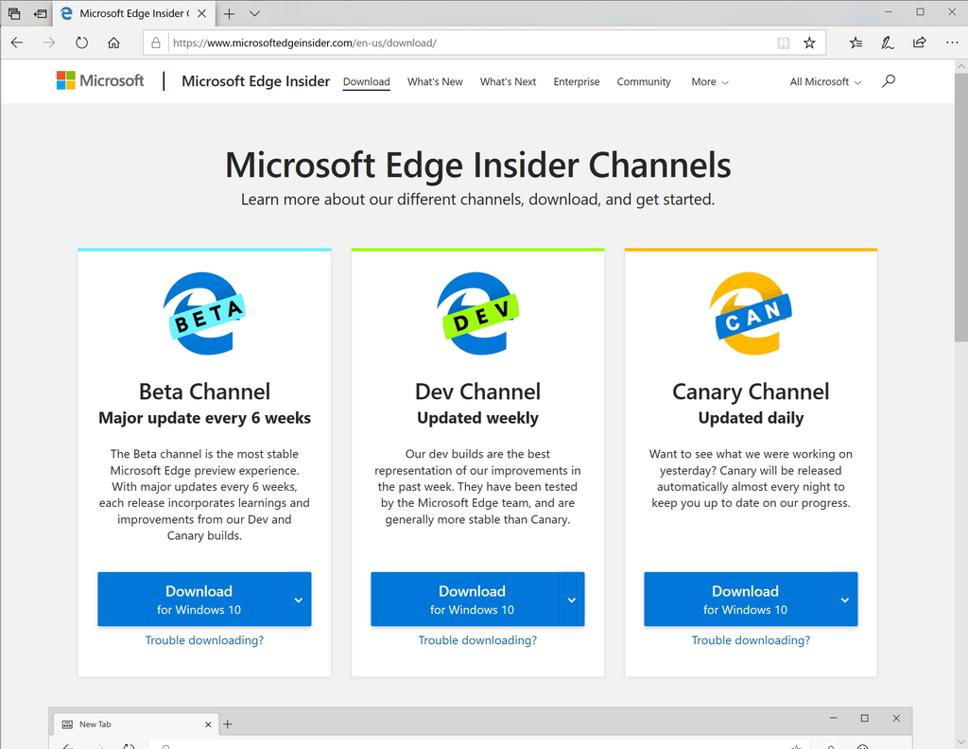968x749 pixels.
Task: Open the All Microsoft dropdown
Action: (823, 82)
